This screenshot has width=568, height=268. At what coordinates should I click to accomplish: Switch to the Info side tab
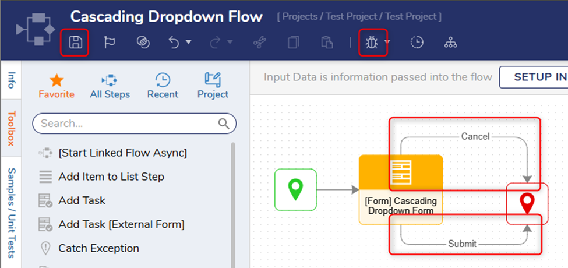(10, 80)
